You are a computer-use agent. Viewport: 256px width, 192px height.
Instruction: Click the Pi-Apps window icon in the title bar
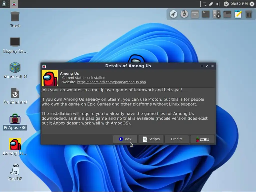(44, 66)
